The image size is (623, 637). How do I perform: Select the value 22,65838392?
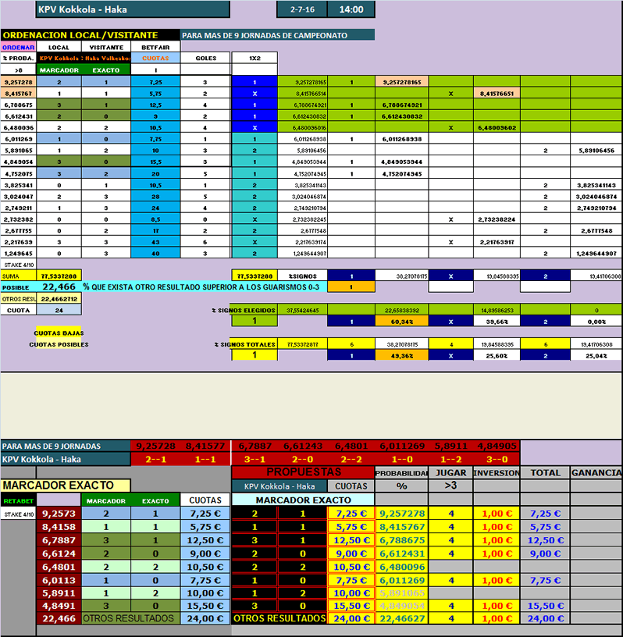coord(401,311)
